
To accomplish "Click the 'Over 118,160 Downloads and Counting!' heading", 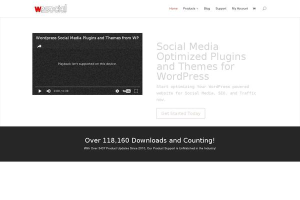I will click(x=150, y=140).
